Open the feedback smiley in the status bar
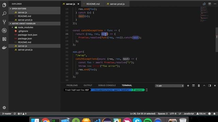 (x=209, y=114)
